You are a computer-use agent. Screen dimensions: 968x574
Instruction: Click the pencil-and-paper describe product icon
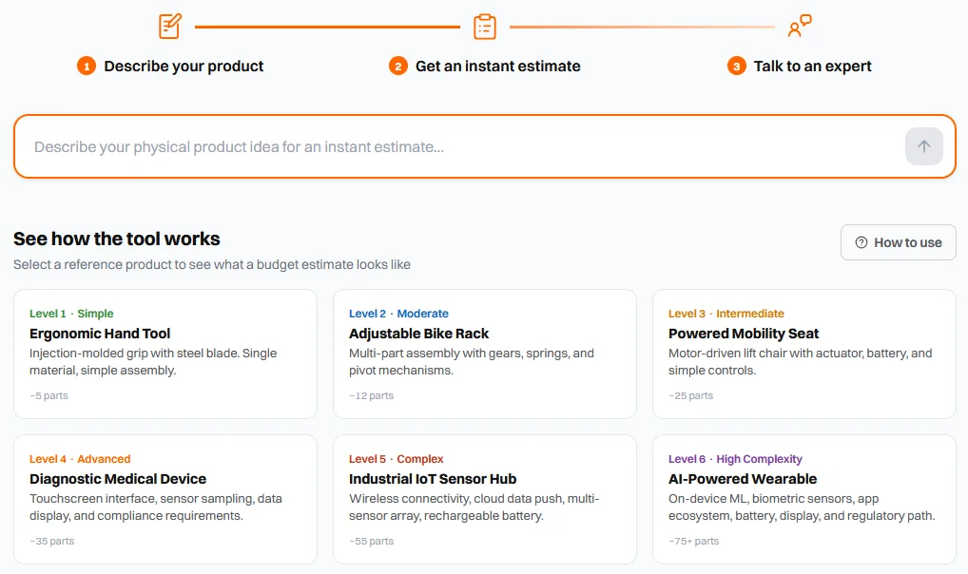[170, 26]
